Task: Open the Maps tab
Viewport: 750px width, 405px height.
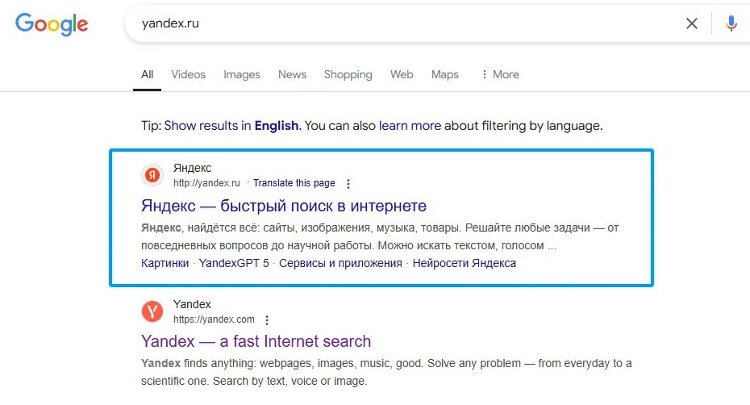Action: tap(445, 75)
